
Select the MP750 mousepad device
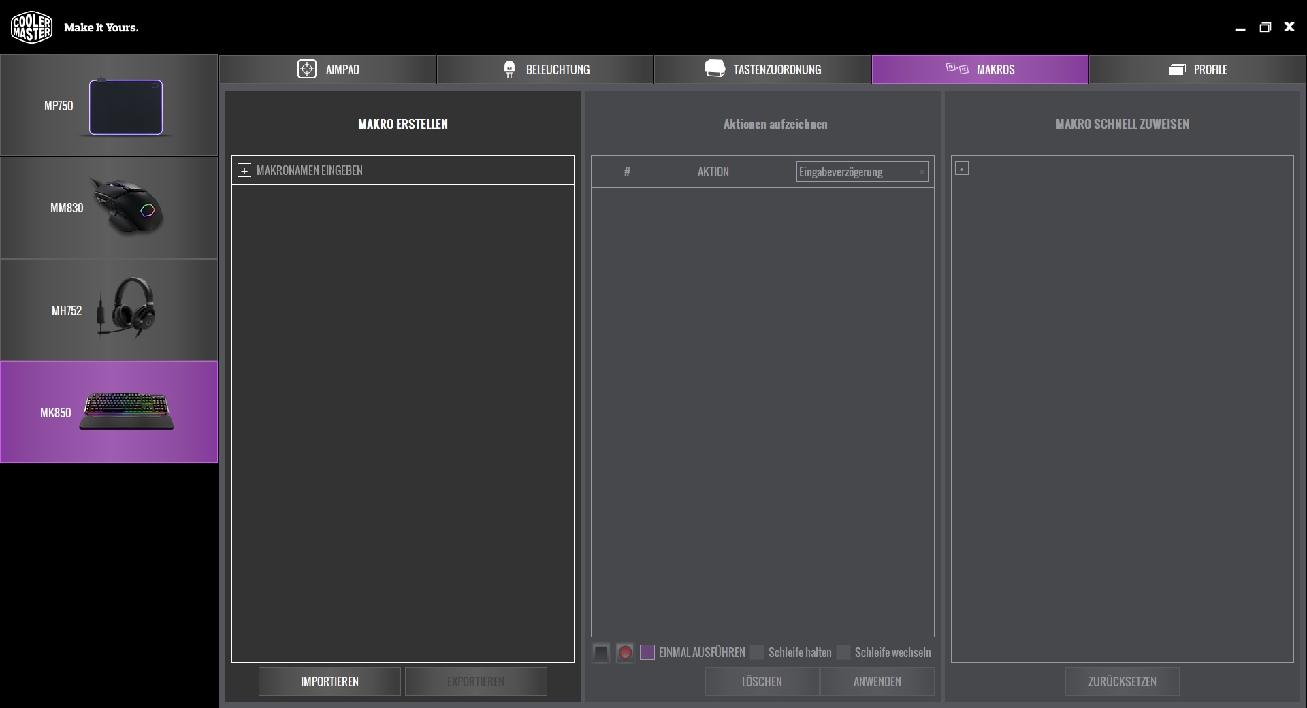(109, 106)
